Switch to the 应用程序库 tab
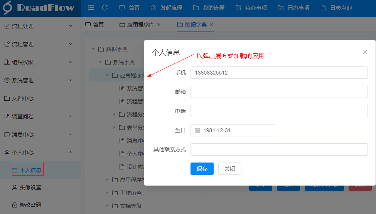Screen dimensions: 376x214 pos(137,25)
